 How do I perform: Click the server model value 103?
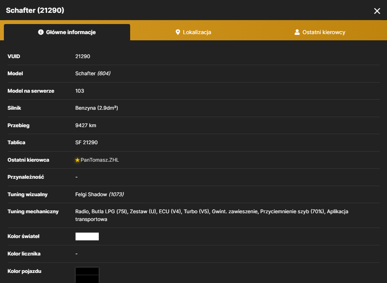click(x=79, y=91)
